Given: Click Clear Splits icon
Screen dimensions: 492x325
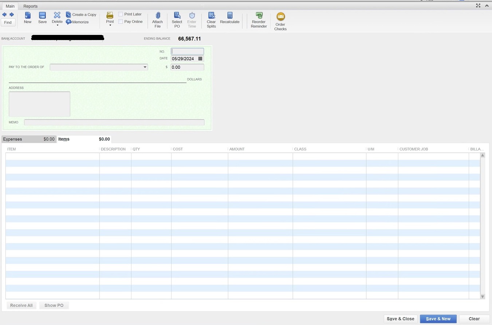Looking at the screenshot, I should (x=211, y=15).
